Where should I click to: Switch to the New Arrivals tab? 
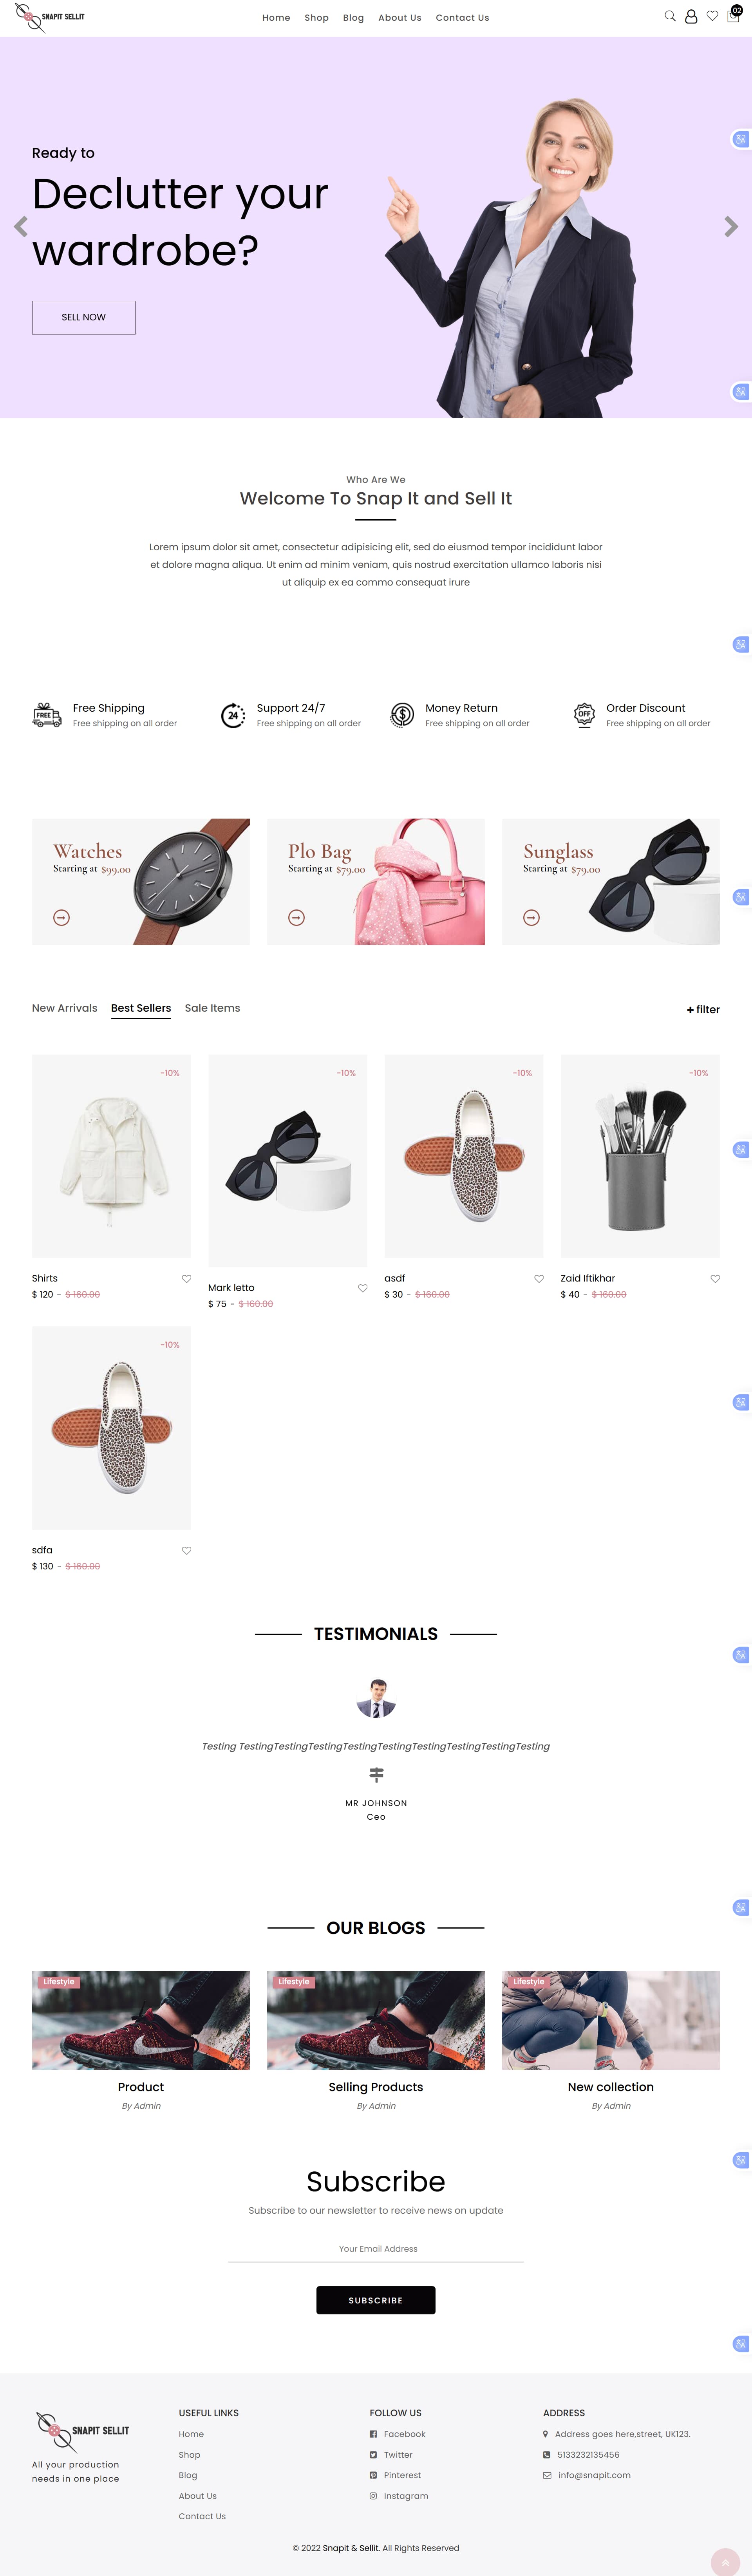coord(64,1008)
